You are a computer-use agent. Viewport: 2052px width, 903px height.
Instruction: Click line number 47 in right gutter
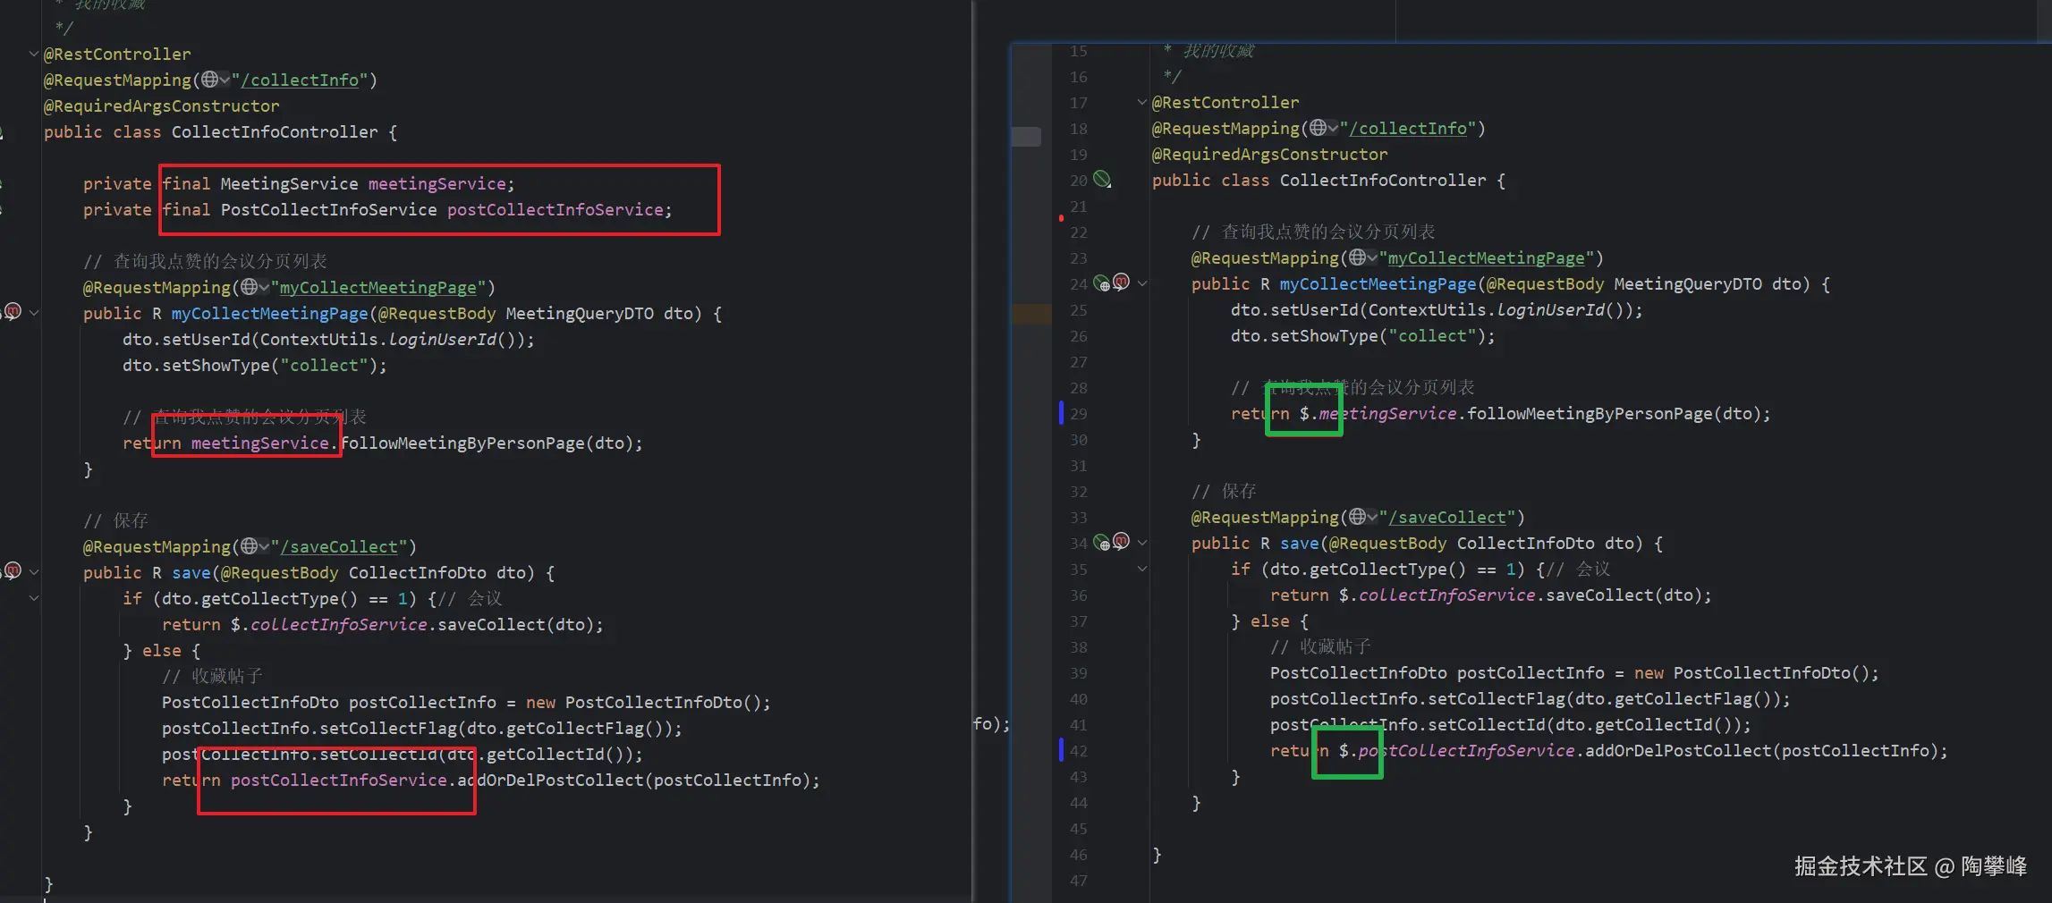click(x=1079, y=881)
